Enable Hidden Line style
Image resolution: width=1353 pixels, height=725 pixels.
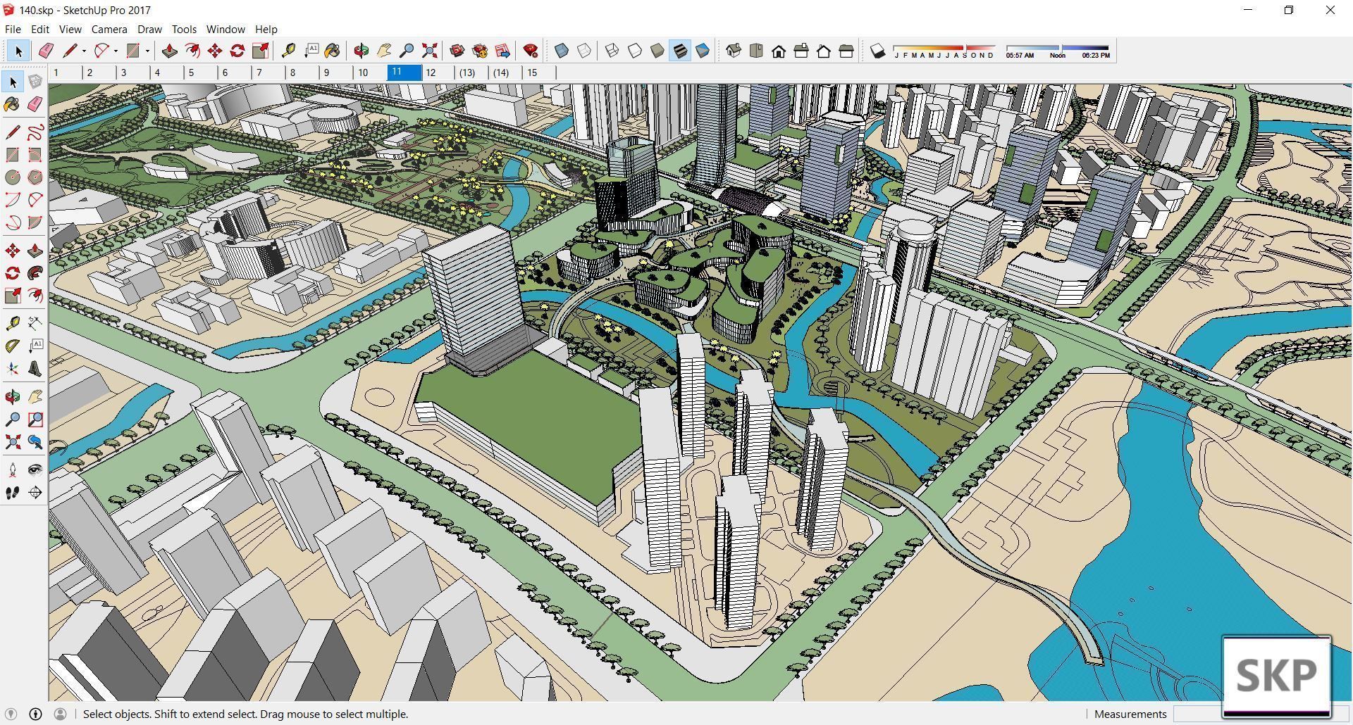click(x=635, y=51)
